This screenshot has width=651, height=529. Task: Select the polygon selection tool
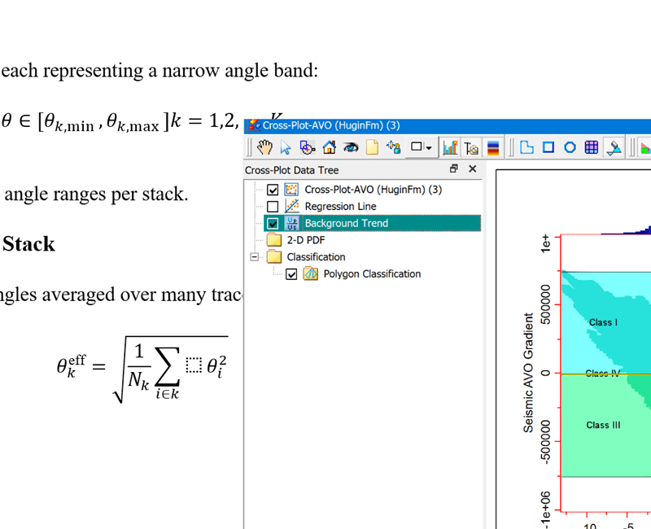[526, 147]
